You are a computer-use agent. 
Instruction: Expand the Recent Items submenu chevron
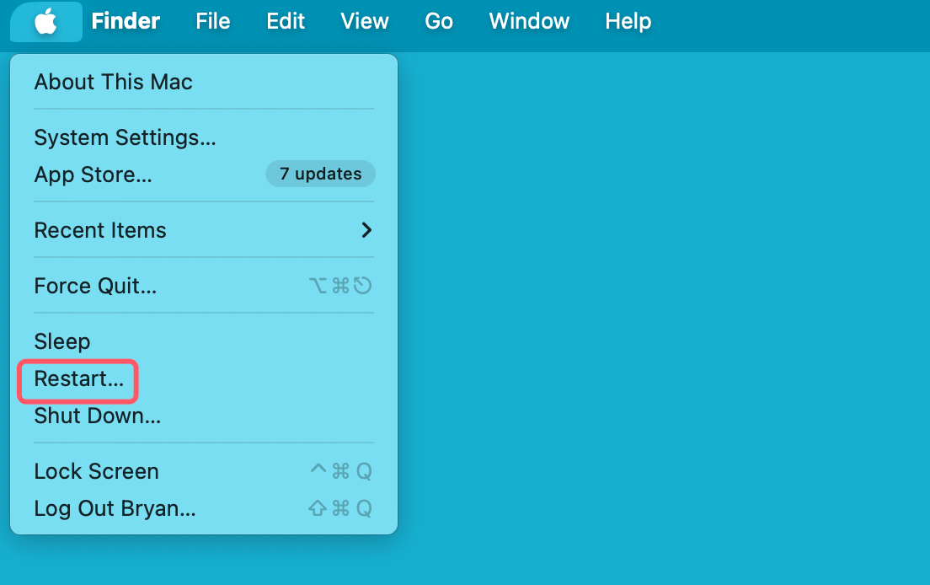coord(366,230)
